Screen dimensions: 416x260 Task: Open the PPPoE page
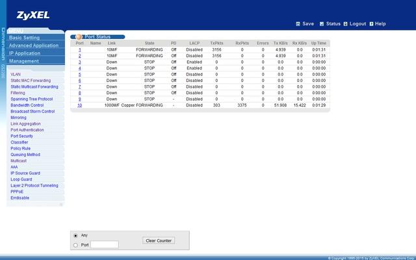click(x=17, y=192)
